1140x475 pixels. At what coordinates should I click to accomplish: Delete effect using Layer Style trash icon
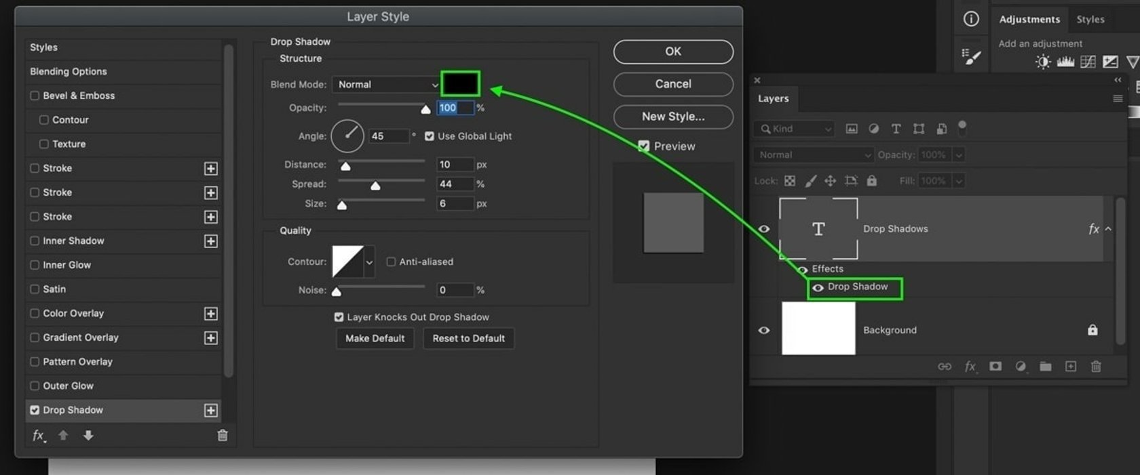(x=222, y=436)
